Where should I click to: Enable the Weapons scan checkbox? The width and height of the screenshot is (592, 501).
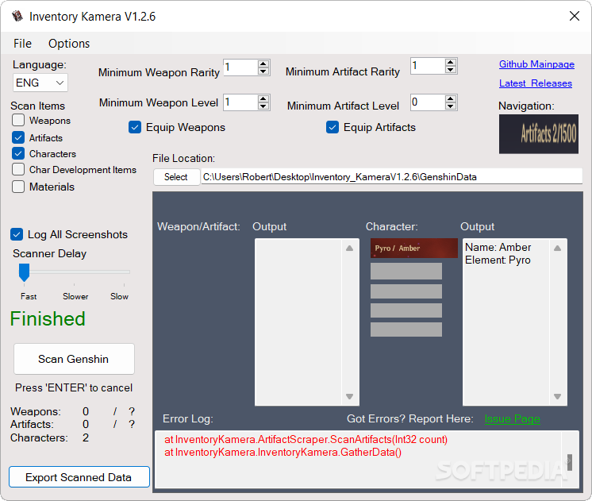pyautogui.click(x=18, y=120)
